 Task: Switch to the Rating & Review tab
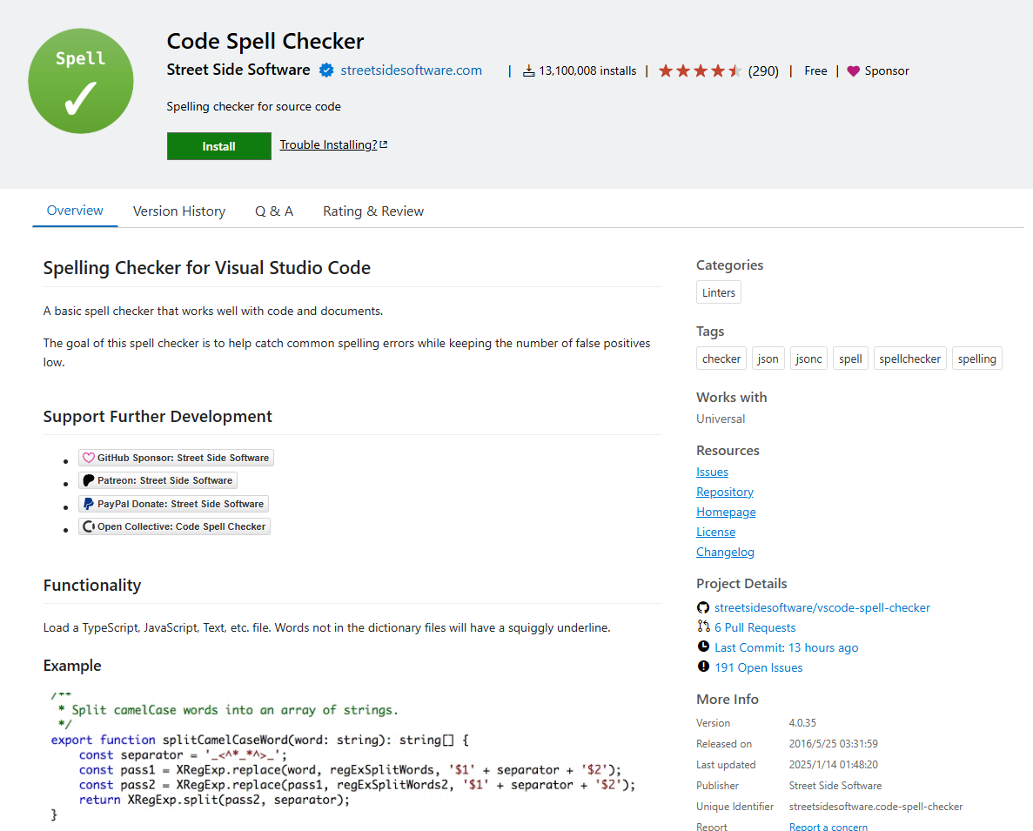tap(372, 211)
